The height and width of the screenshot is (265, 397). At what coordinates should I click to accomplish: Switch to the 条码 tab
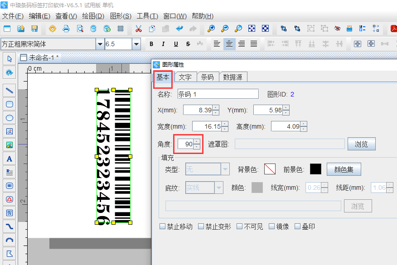[208, 77]
